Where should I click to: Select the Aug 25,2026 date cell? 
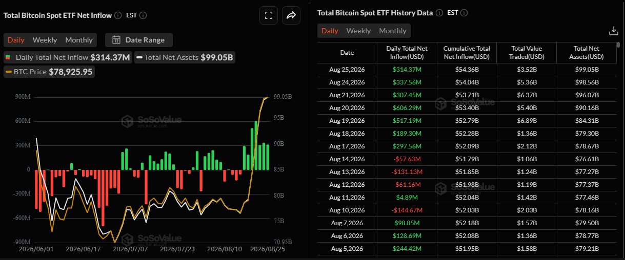347,69
